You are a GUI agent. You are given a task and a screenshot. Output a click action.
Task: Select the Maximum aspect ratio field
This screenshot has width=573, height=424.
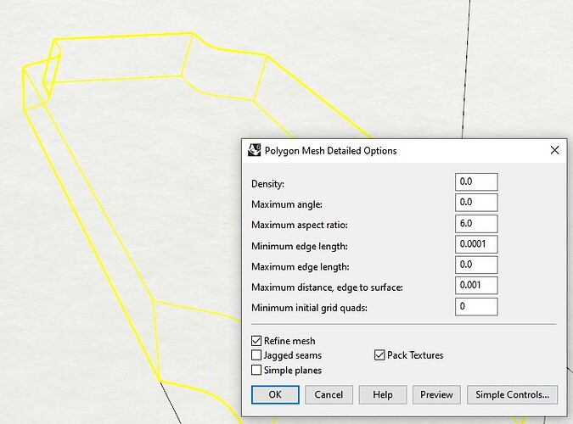tap(475, 224)
